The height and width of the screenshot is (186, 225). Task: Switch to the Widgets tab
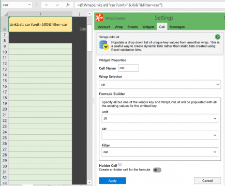click(148, 27)
